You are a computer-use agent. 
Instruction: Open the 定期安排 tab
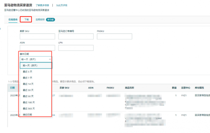pos(40,20)
